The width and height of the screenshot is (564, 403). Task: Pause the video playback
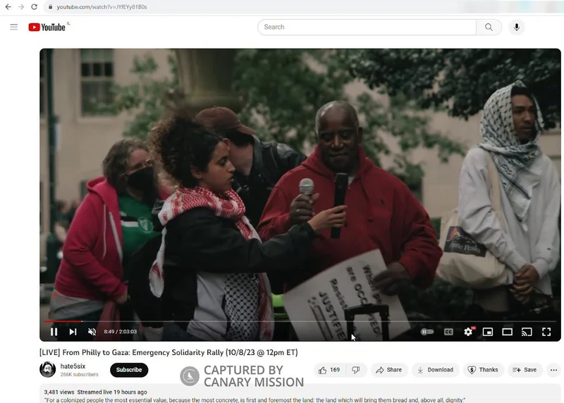(x=54, y=332)
